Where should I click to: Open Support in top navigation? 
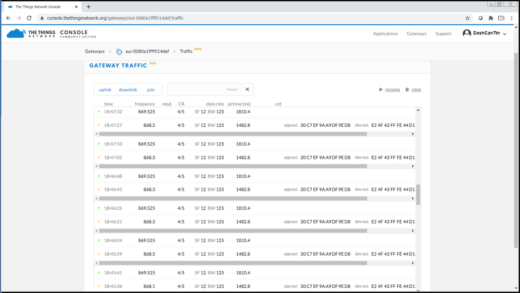(443, 33)
